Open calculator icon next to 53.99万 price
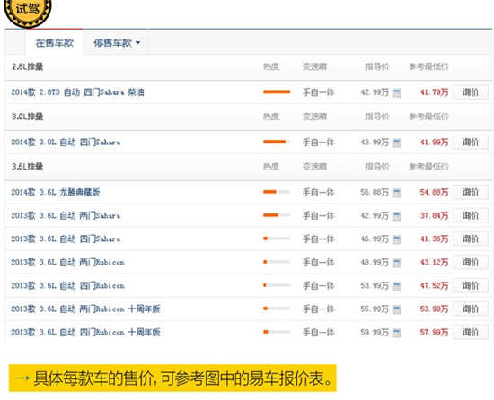This screenshot has height=400, width=494. pos(397,286)
